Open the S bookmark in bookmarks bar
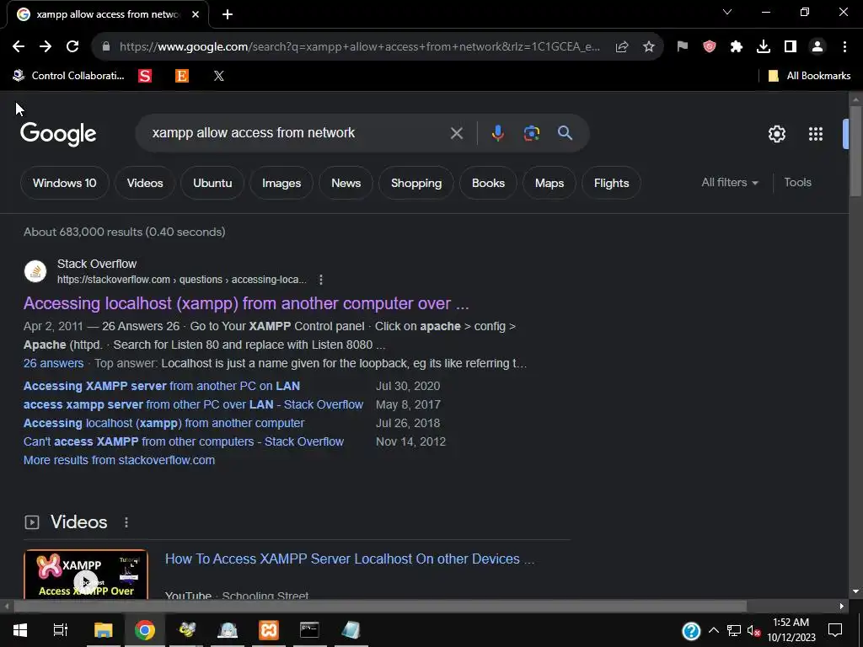863x647 pixels. (x=145, y=76)
